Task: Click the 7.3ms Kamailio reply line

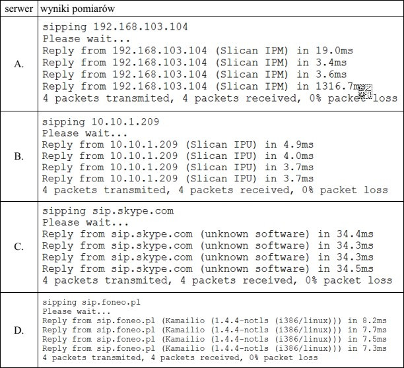Action: point(215,348)
